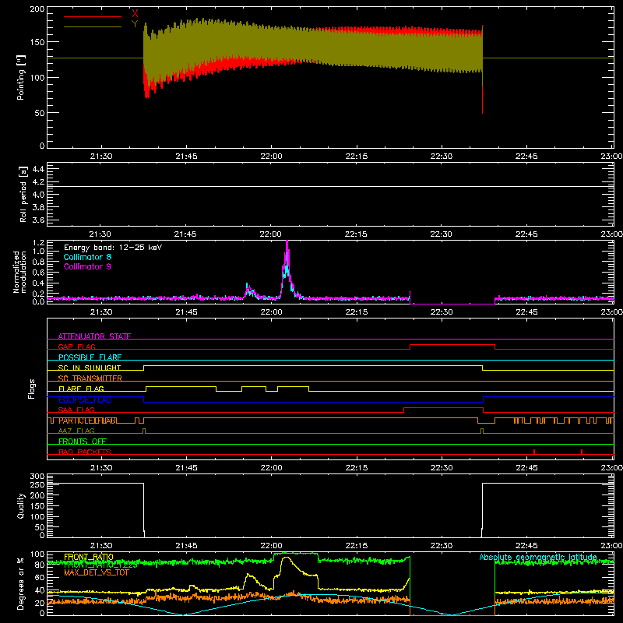The height and width of the screenshot is (623, 623).
Task: Click 22:45 time label under Quality panel
Action: coord(526,546)
